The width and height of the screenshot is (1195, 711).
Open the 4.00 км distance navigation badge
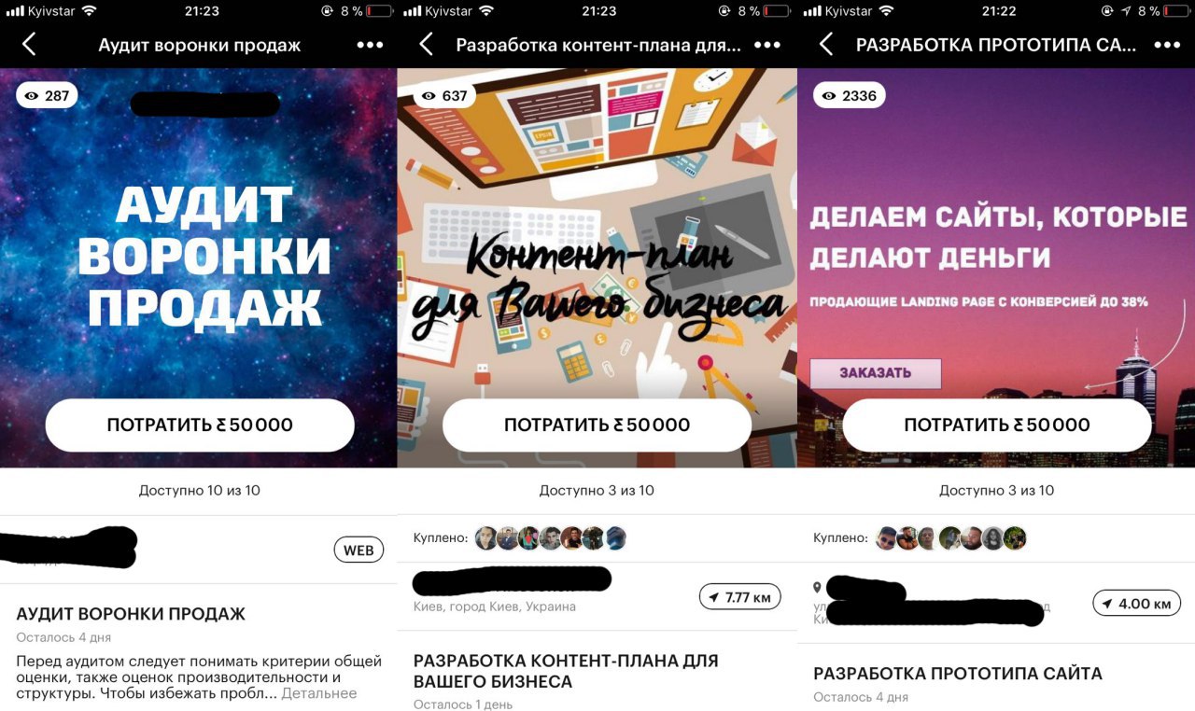(1136, 604)
